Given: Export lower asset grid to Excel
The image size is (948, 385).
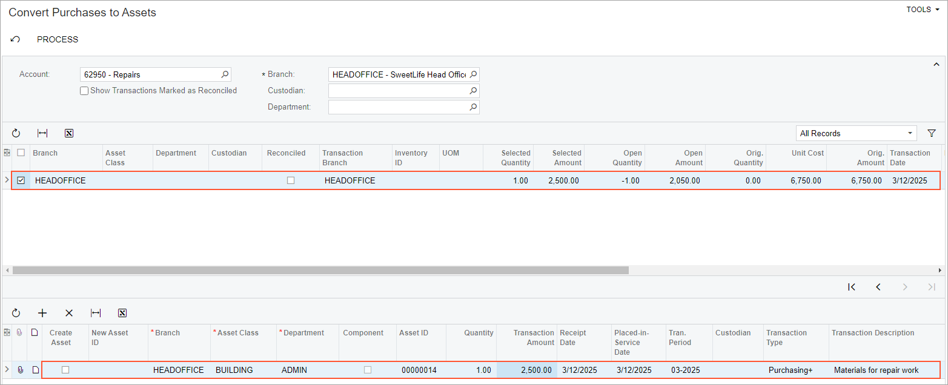Looking at the screenshot, I should (122, 313).
